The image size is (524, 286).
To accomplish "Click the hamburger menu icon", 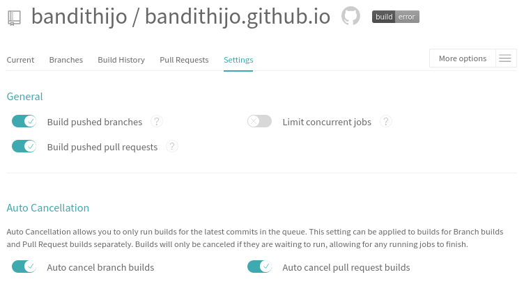I will pyautogui.click(x=506, y=58).
